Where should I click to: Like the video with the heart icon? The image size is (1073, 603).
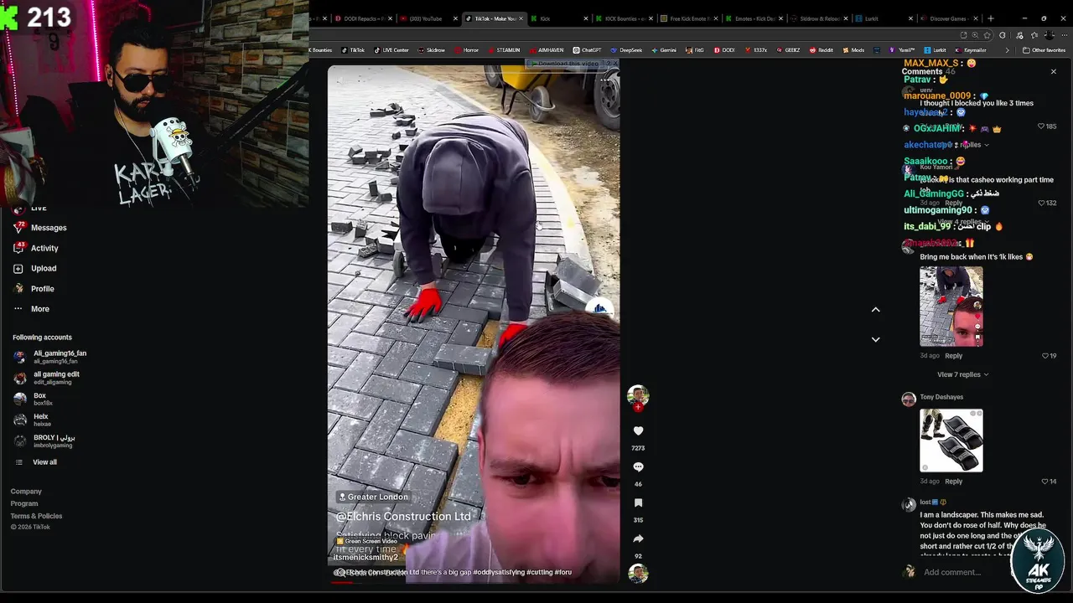pos(638,430)
